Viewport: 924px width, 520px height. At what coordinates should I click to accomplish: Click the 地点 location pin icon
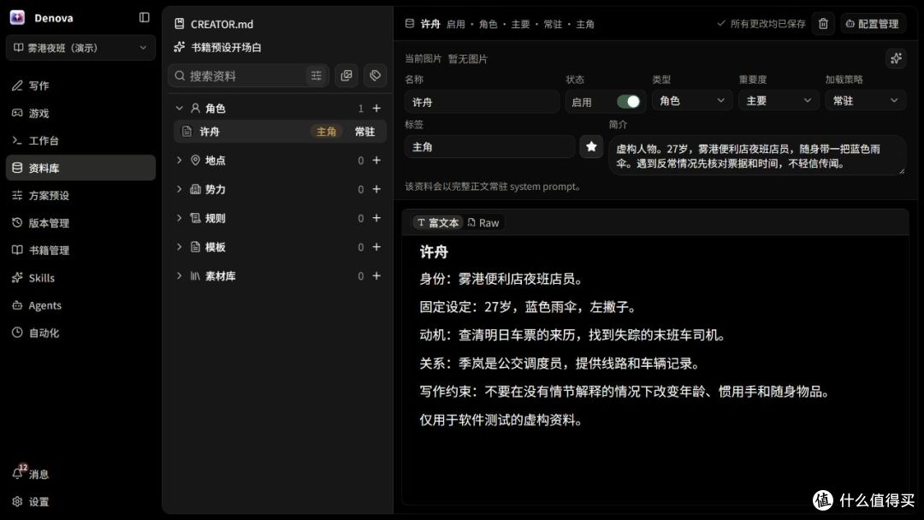coord(196,160)
